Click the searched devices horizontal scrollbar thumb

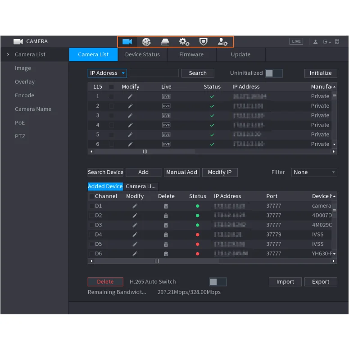(145, 152)
